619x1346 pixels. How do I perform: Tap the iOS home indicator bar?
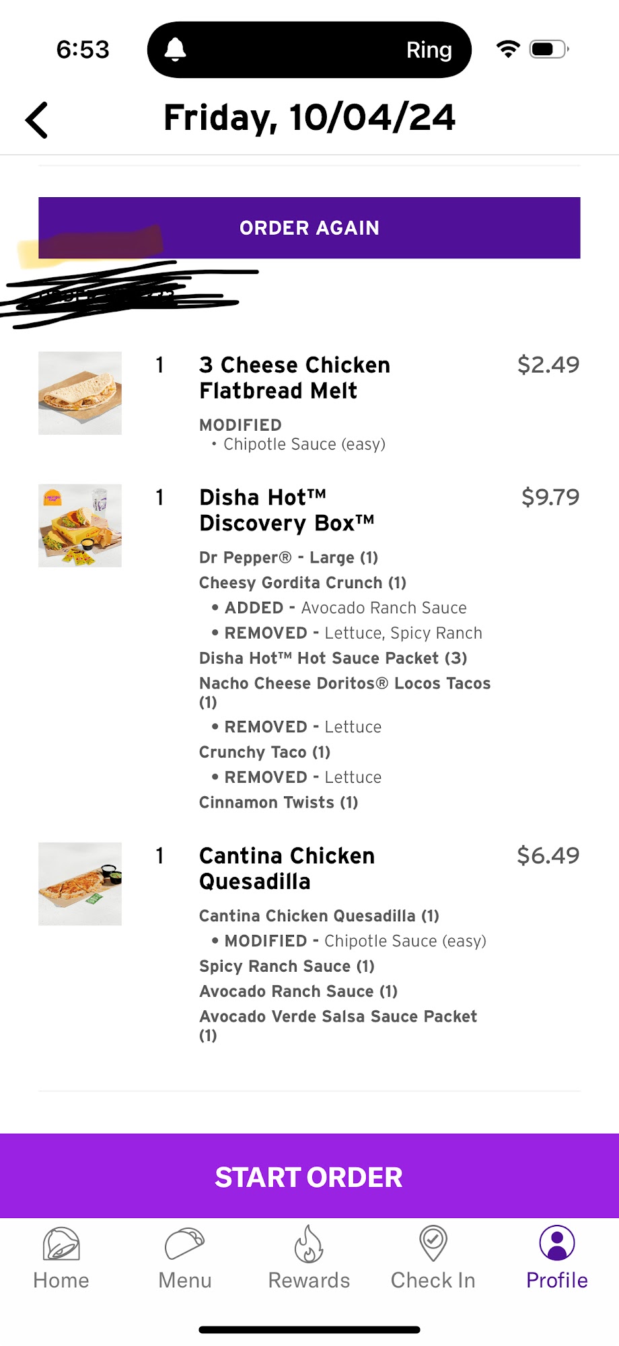pos(309,1330)
